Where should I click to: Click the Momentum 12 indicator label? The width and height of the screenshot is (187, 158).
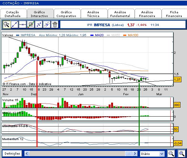pyautogui.click(x=13, y=139)
